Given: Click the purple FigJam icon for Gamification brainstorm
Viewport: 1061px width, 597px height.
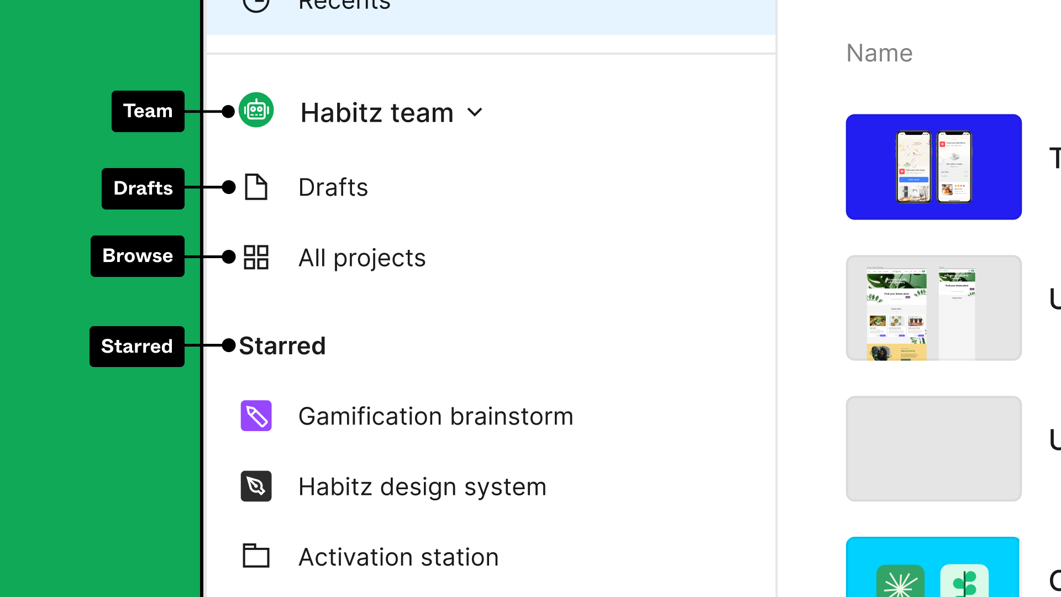Looking at the screenshot, I should (256, 416).
